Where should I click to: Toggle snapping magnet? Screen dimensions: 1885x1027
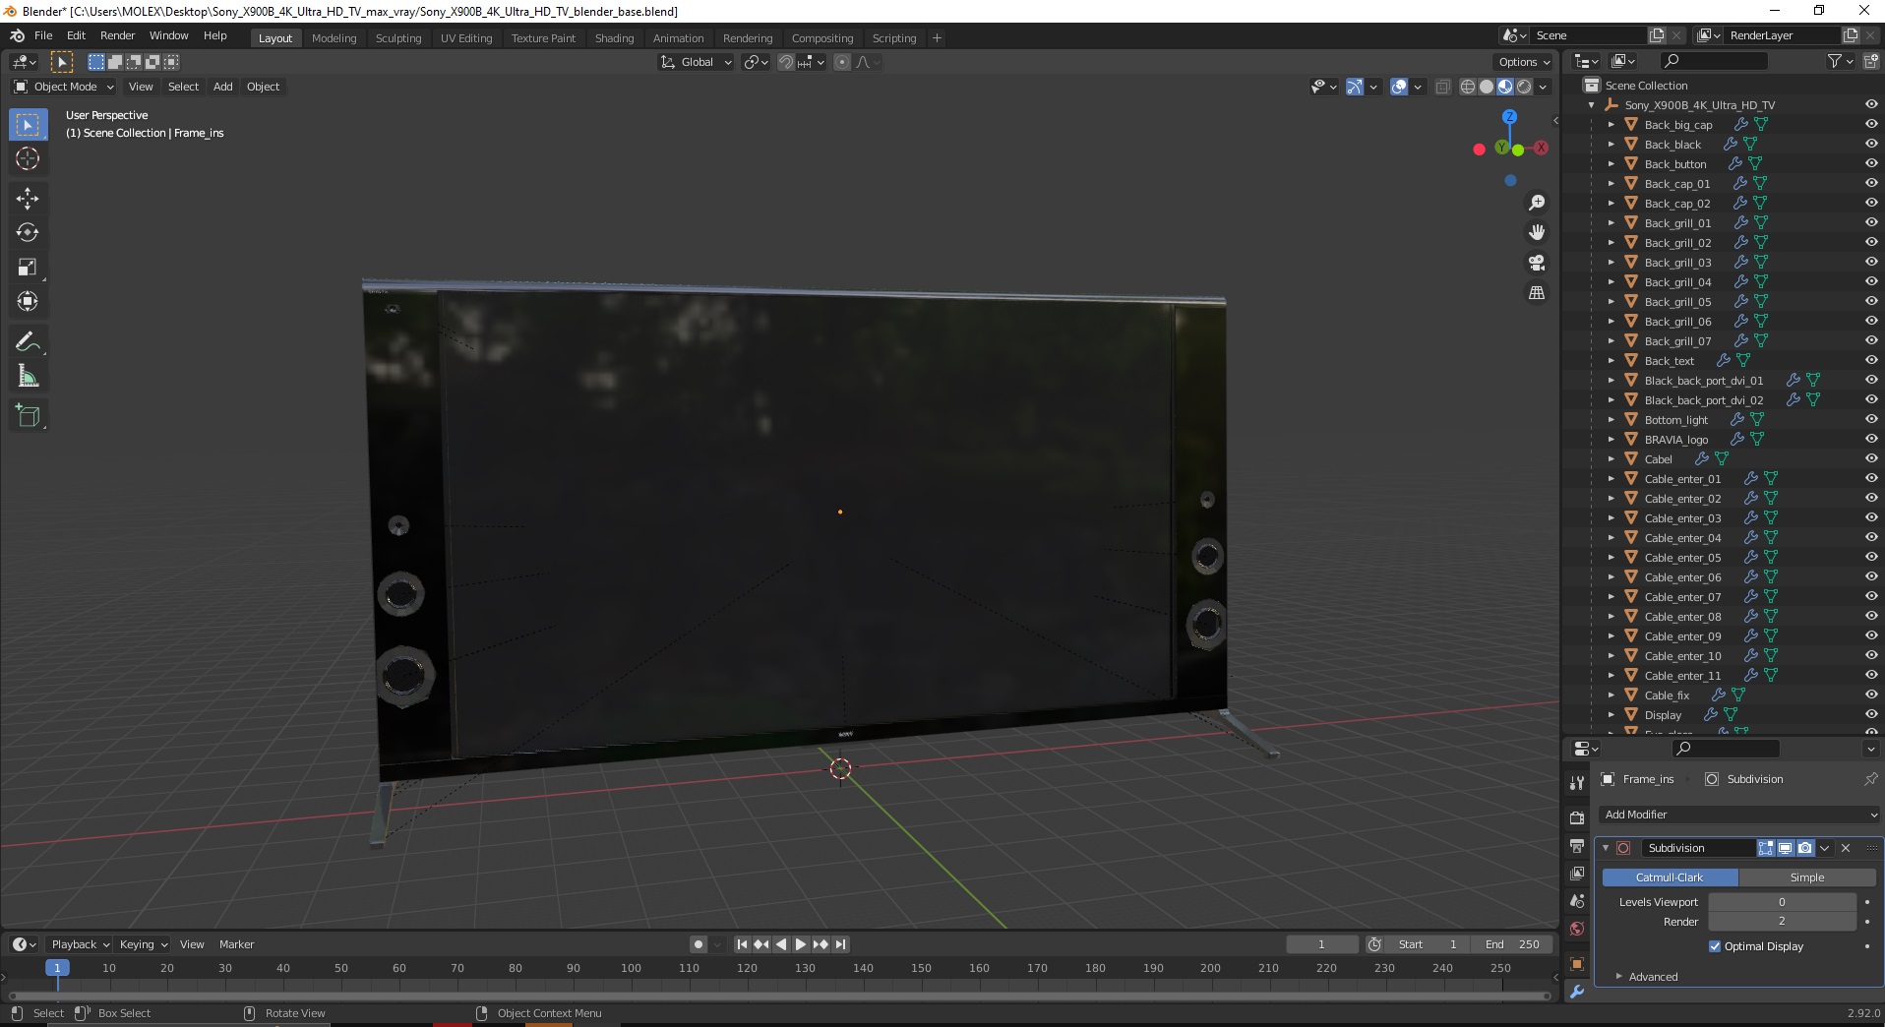[785, 62]
